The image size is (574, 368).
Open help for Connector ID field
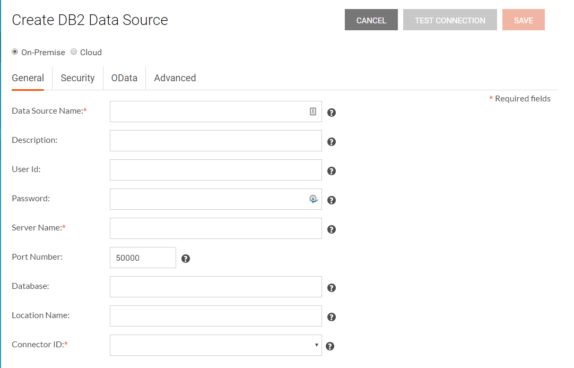click(330, 346)
